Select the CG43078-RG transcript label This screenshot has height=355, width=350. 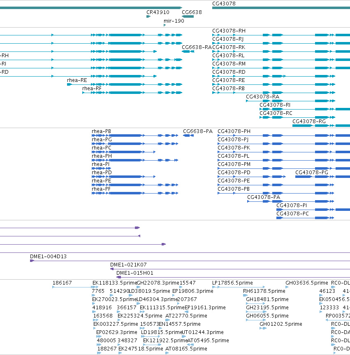[309, 121]
